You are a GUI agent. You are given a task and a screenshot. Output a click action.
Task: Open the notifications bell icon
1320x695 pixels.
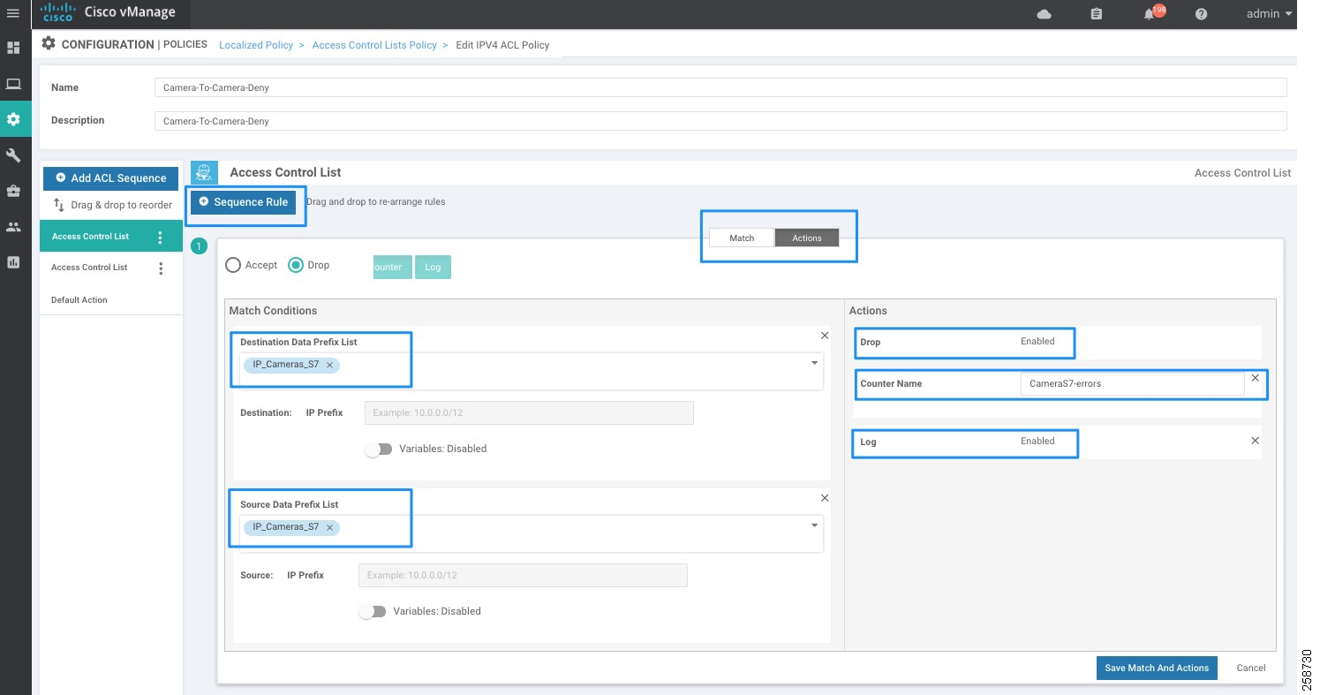1150,14
